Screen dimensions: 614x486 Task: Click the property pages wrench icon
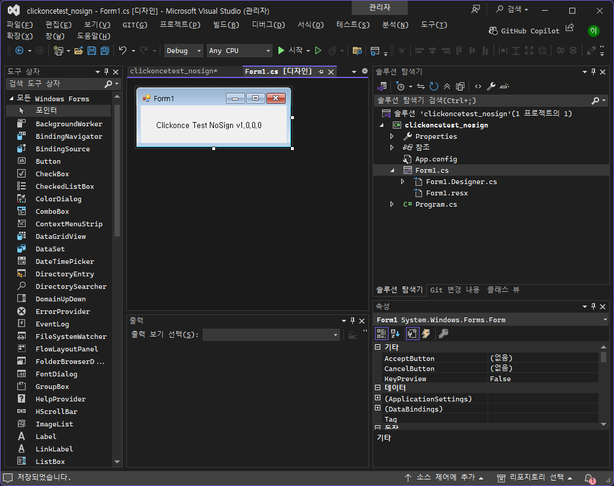444,334
